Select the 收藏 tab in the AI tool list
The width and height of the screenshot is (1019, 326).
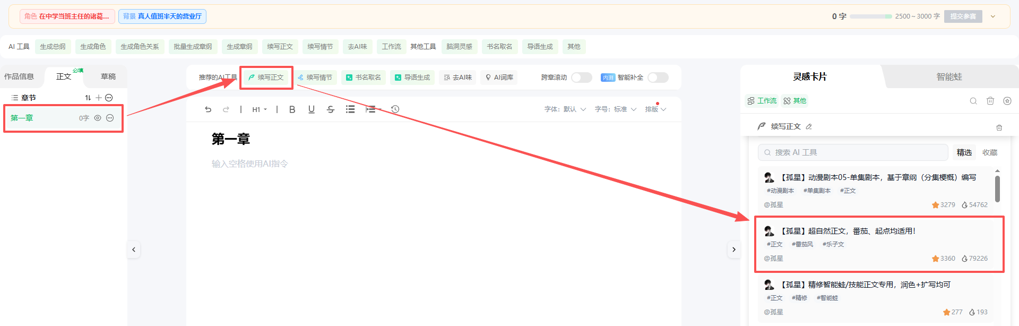(990, 152)
